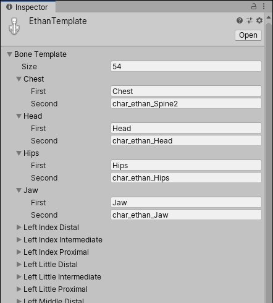Expand Left Index Distal
This screenshot has width=273, height=303.
click(19, 228)
